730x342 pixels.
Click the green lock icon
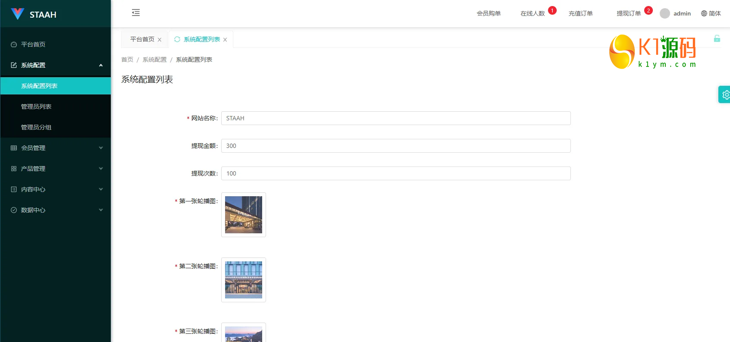[x=717, y=38]
